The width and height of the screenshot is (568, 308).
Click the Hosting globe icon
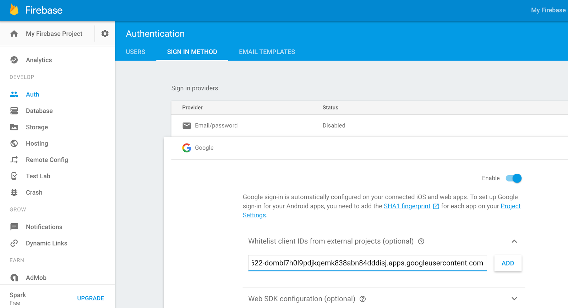pos(14,144)
